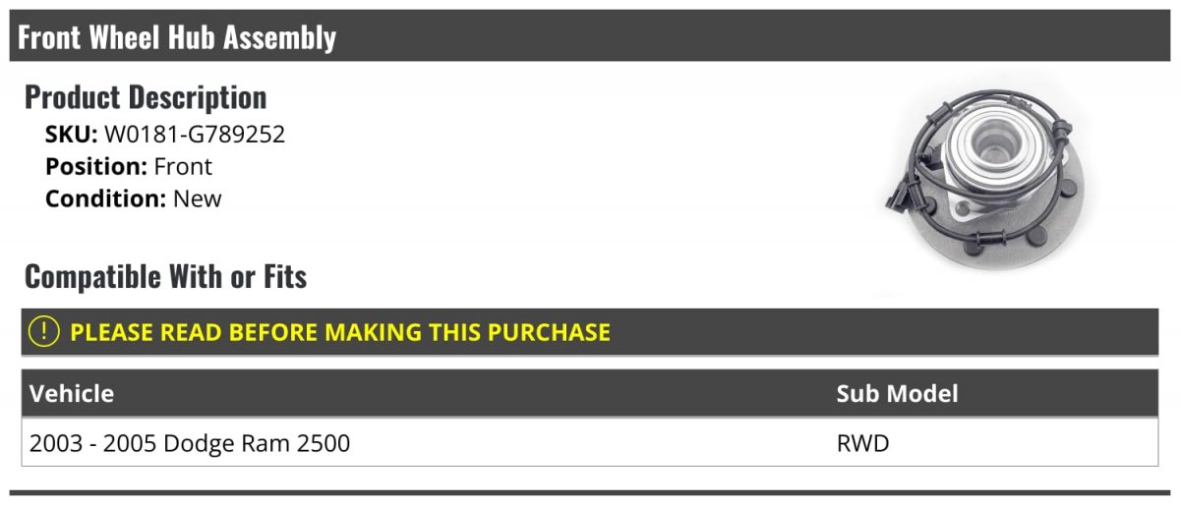
Task: Click the Position label
Action: [x=96, y=167]
